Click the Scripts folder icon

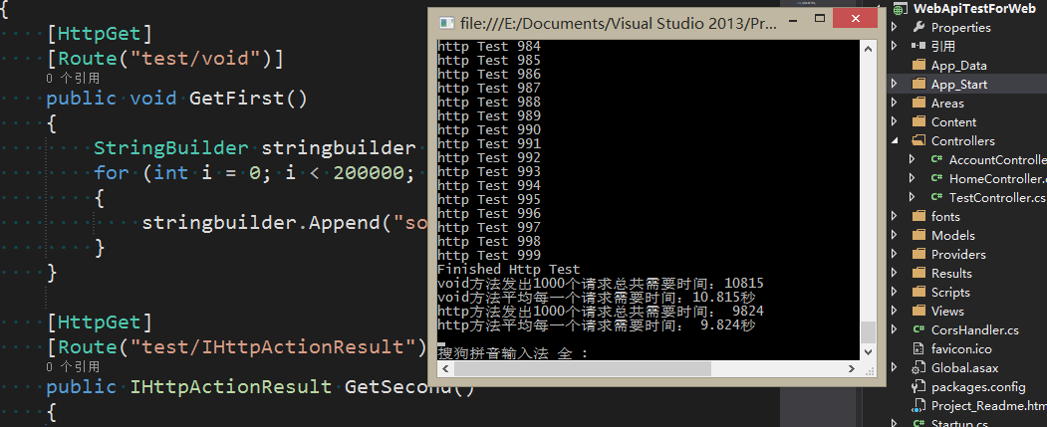918,292
